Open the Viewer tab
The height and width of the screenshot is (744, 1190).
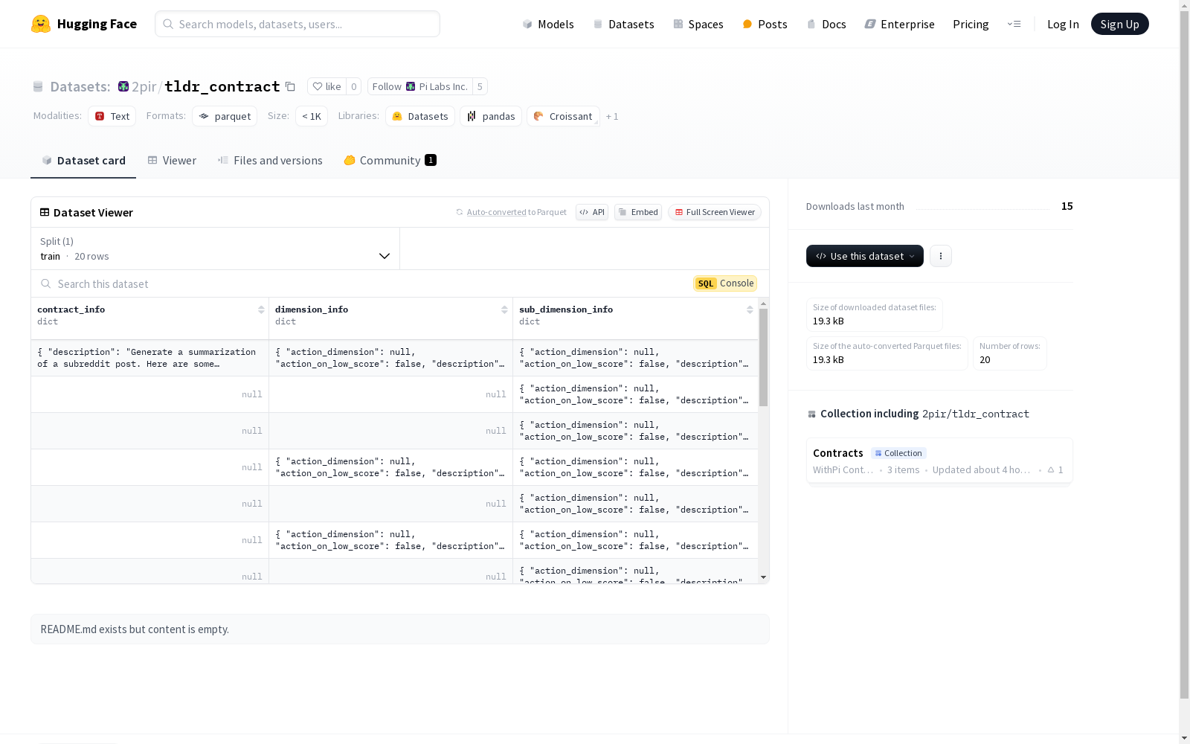point(172,161)
